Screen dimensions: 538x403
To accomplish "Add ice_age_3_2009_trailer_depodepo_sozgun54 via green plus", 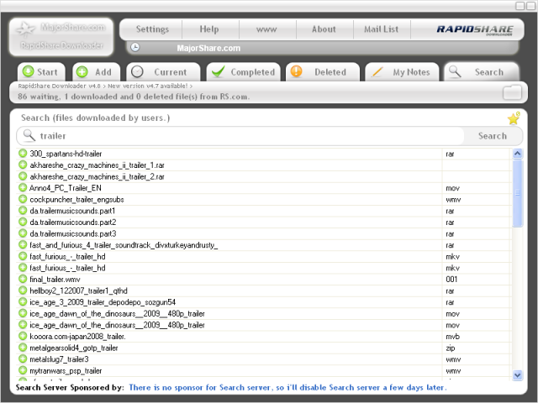I will point(23,302).
